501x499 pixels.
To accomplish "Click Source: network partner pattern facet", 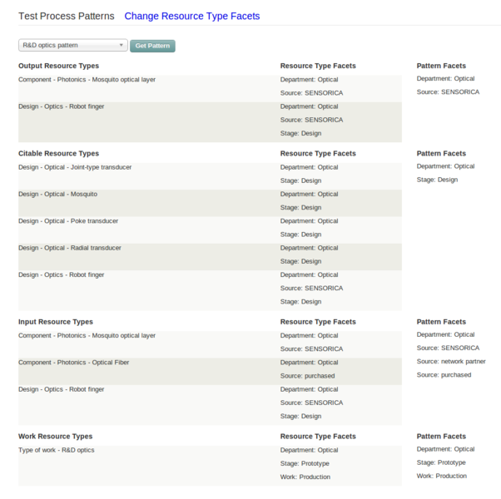I will (451, 362).
